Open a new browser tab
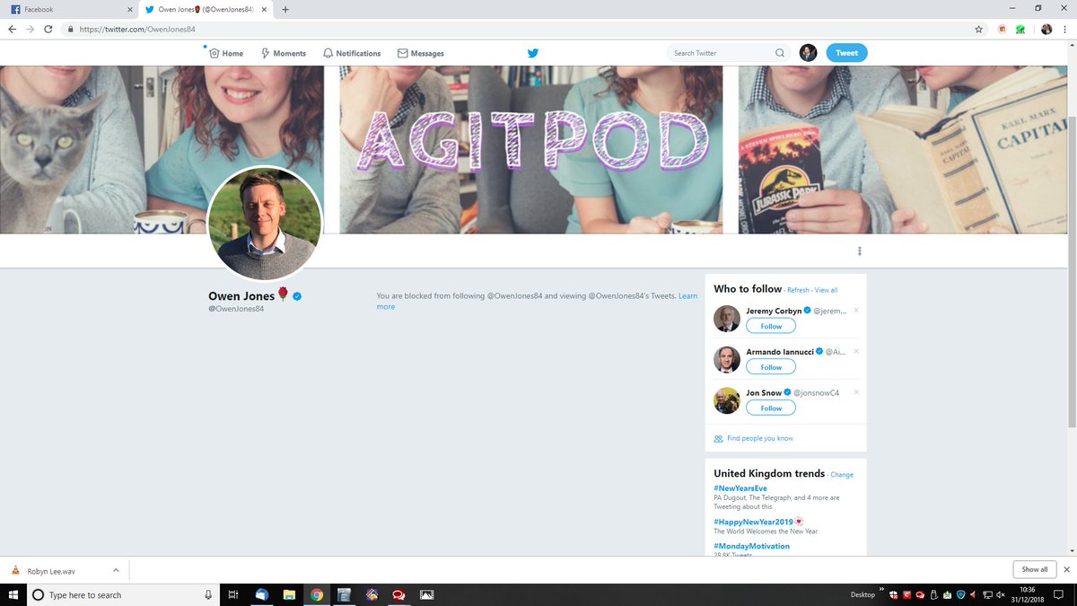The image size is (1077, 606). point(285,9)
